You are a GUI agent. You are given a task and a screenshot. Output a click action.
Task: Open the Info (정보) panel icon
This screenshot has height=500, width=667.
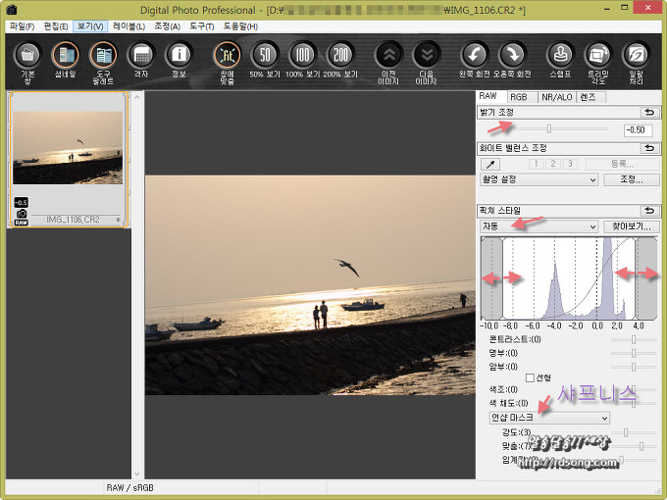[x=179, y=55]
